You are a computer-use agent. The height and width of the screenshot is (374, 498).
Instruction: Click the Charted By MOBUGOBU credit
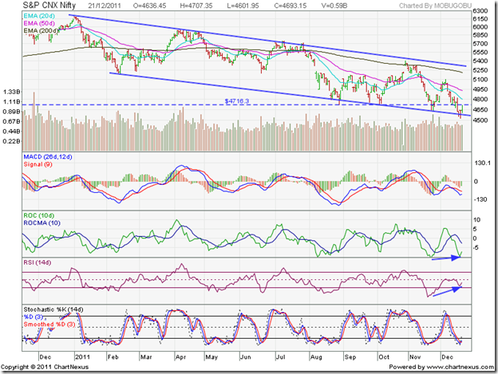click(x=435, y=6)
